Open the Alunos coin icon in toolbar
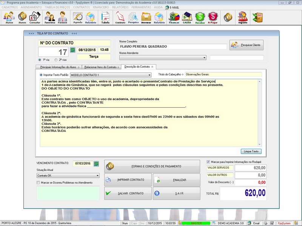 tap(22, 17)
